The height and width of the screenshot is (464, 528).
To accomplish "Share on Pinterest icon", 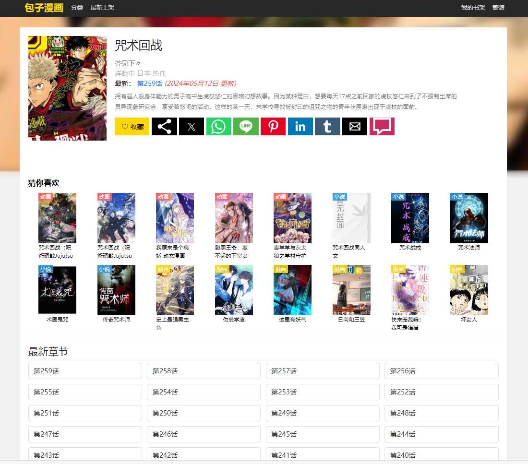I will pos(273,127).
